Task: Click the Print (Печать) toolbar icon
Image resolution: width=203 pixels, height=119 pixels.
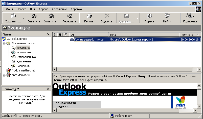Action: point(89,16)
